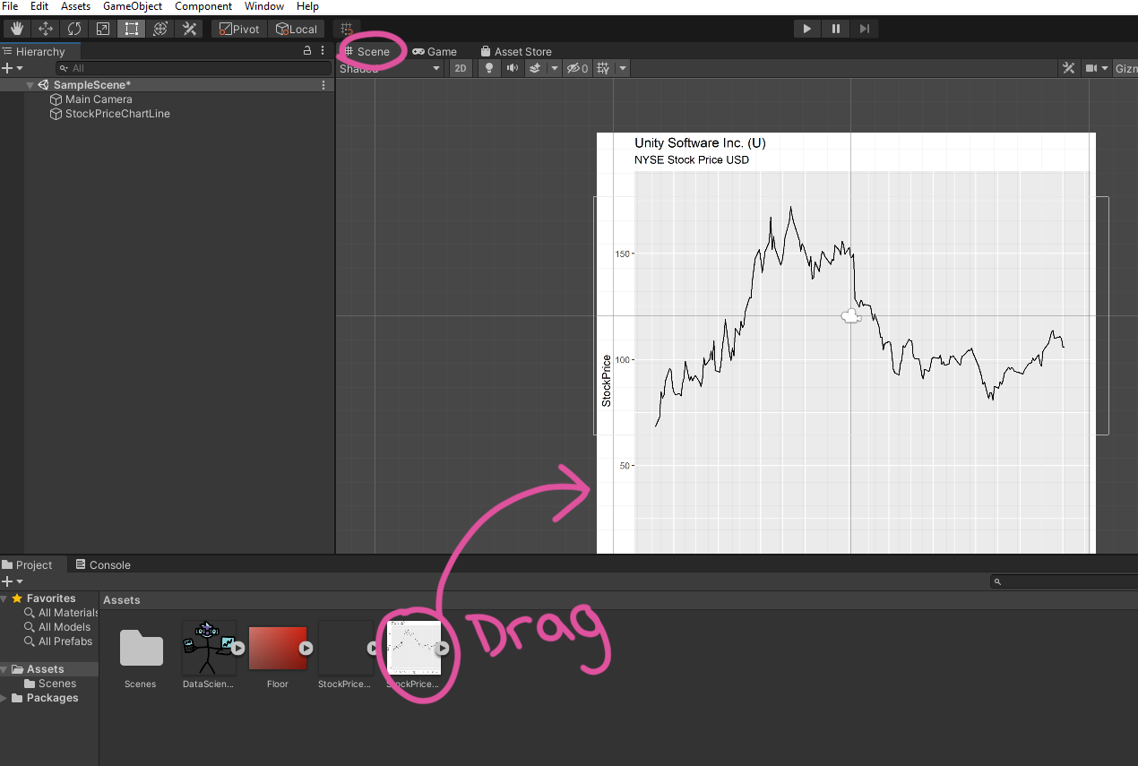1138x766 pixels.
Task: Toggle scene view grid icon
Action: point(603,68)
